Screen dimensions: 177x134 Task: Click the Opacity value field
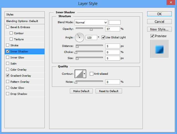[112, 29]
